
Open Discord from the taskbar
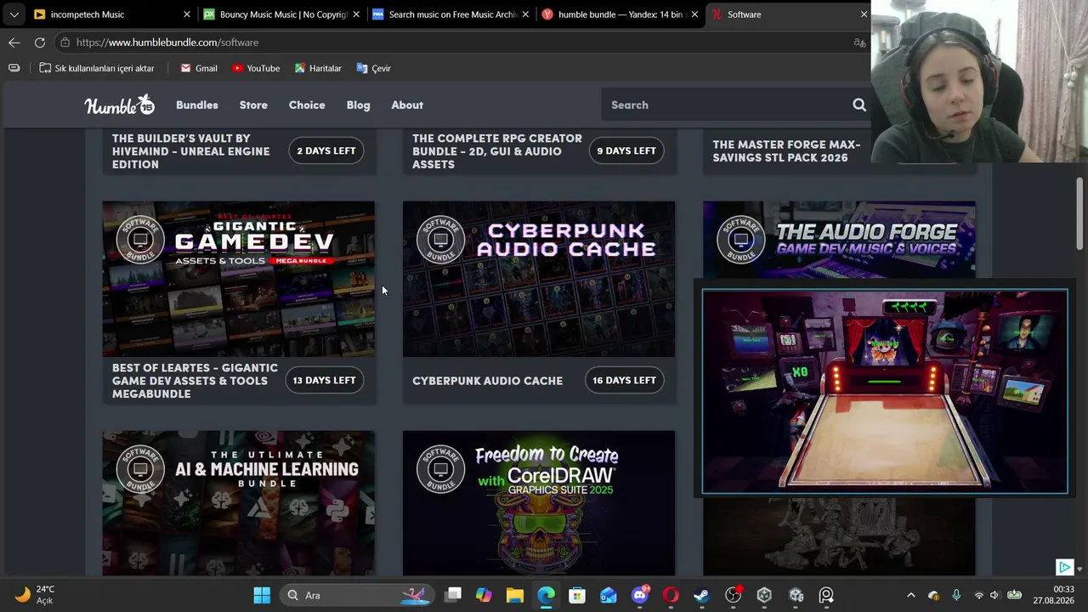tap(640, 595)
